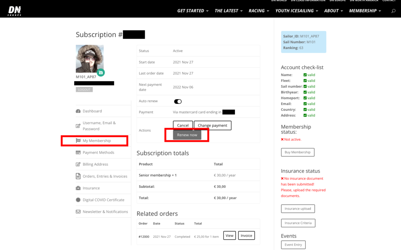Click the Payment Methods card icon
Screen dimensions: 401x250
(78, 153)
